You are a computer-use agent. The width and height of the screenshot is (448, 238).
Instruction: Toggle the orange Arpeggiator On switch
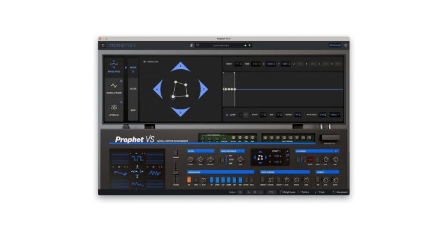[189, 180]
